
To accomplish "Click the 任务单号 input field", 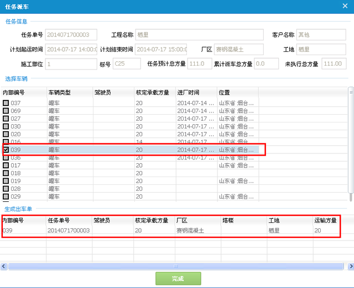I will [x=71, y=35].
